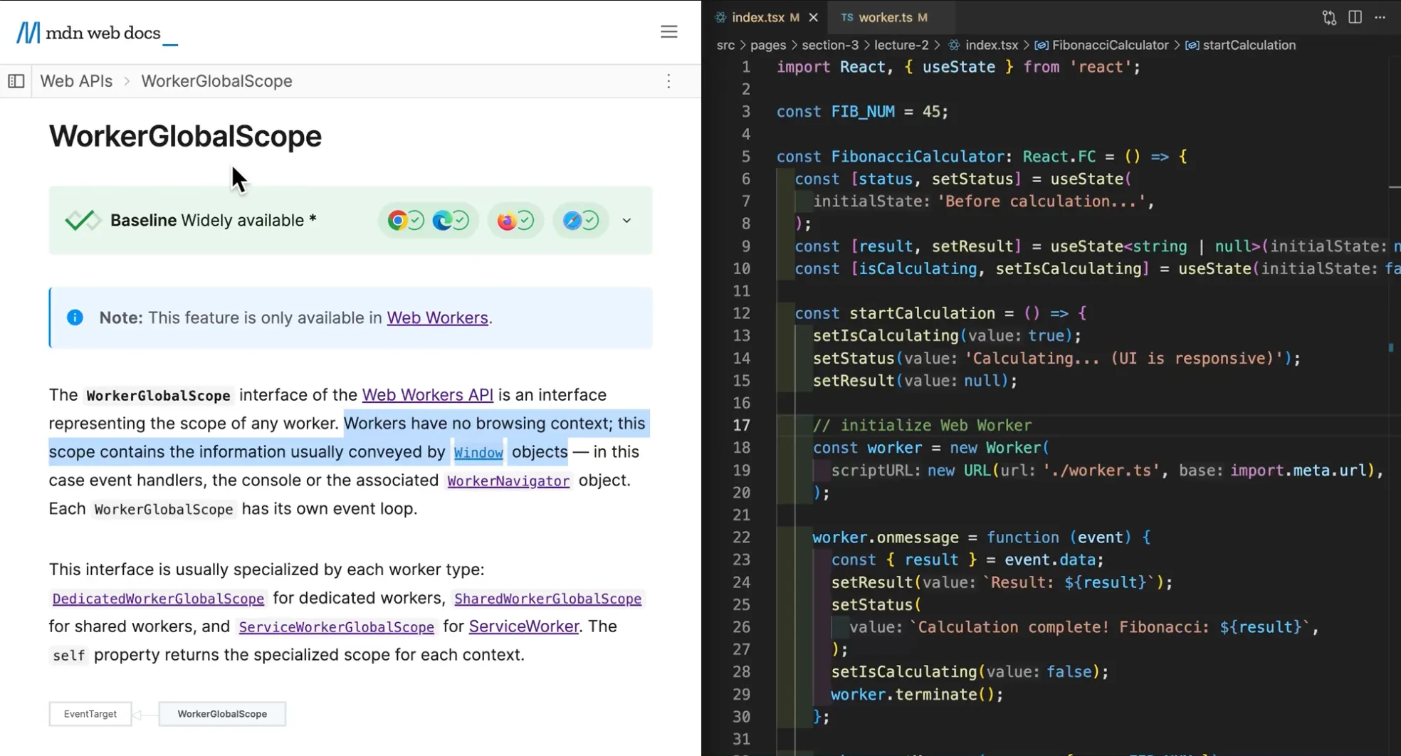Click the Baseline checkmark icon
This screenshot has width=1401, height=756.
click(83, 221)
